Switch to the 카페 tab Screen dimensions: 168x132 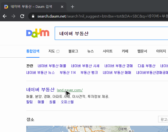coord(125,51)
